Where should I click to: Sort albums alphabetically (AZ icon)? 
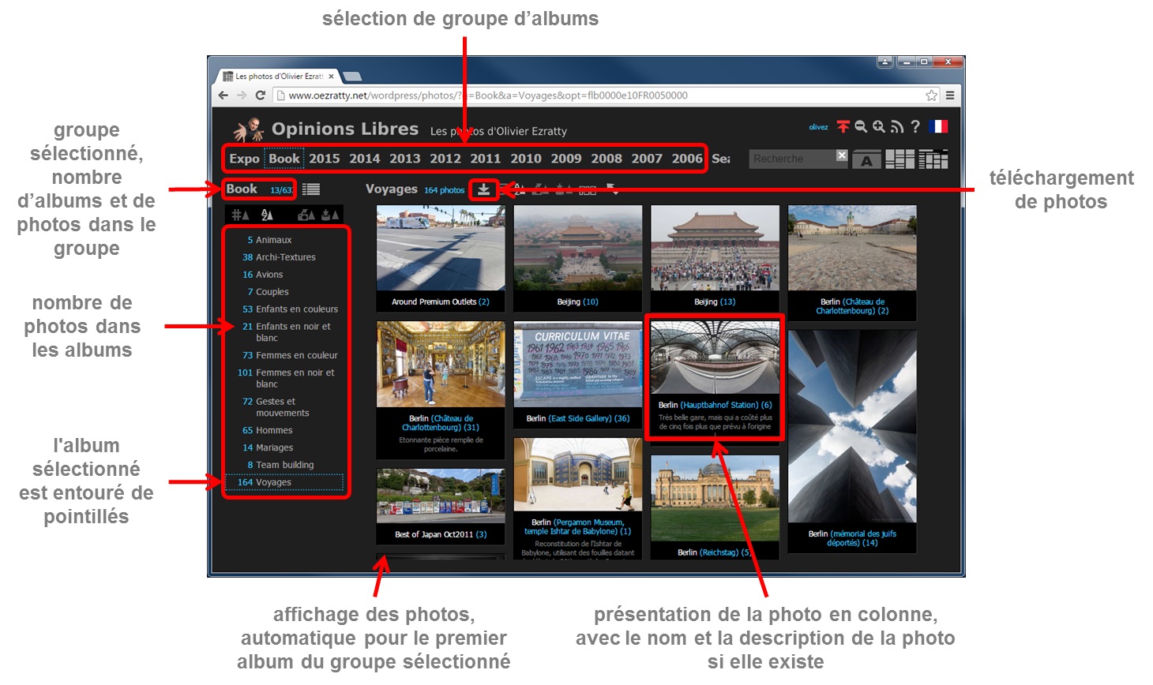tap(267, 215)
